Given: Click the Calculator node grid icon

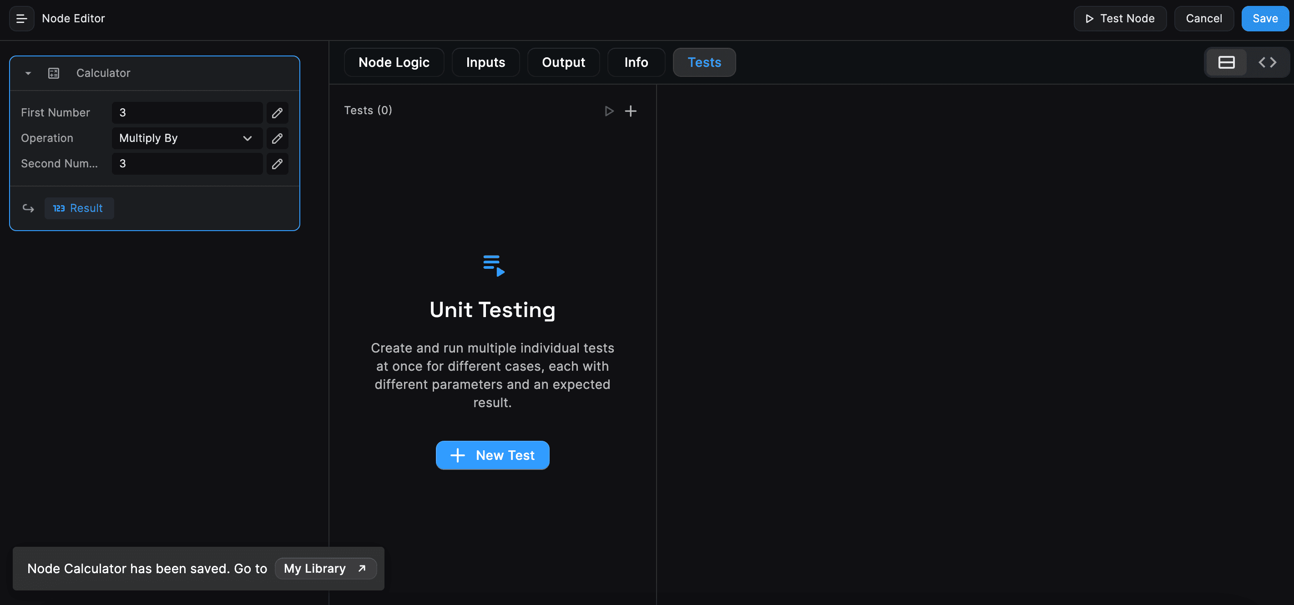Looking at the screenshot, I should pyautogui.click(x=53, y=73).
